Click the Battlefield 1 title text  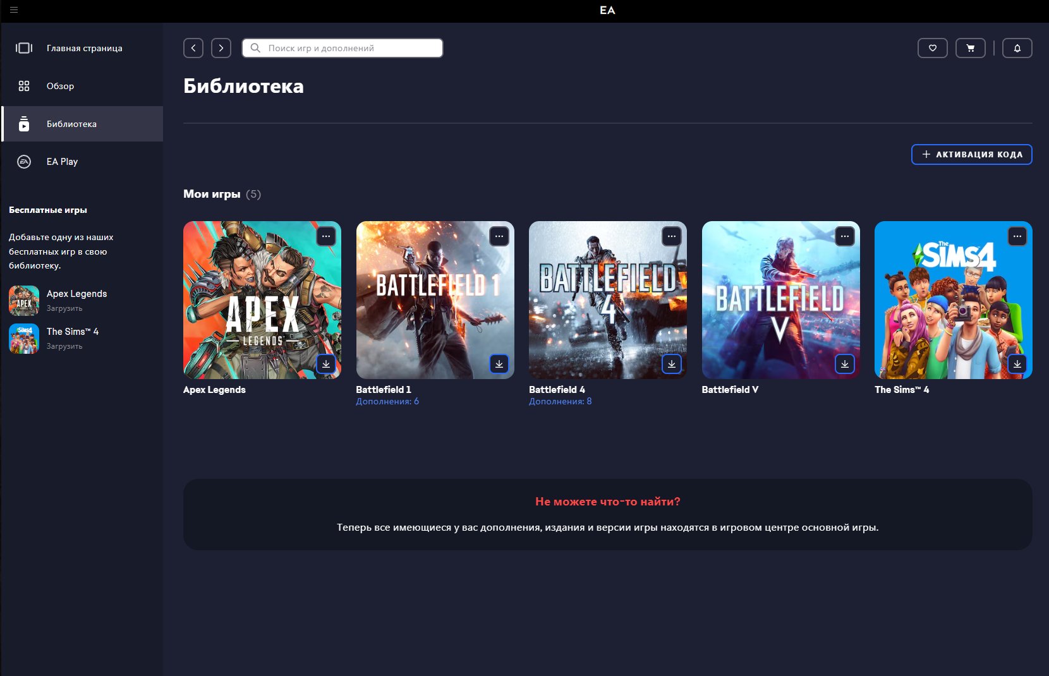[384, 390]
